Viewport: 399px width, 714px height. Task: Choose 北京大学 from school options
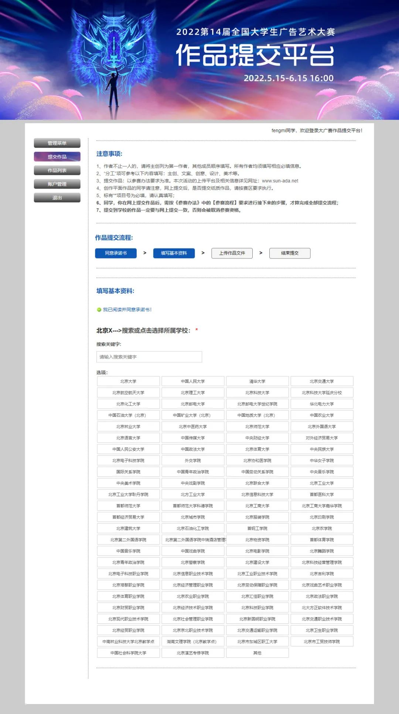128,381
